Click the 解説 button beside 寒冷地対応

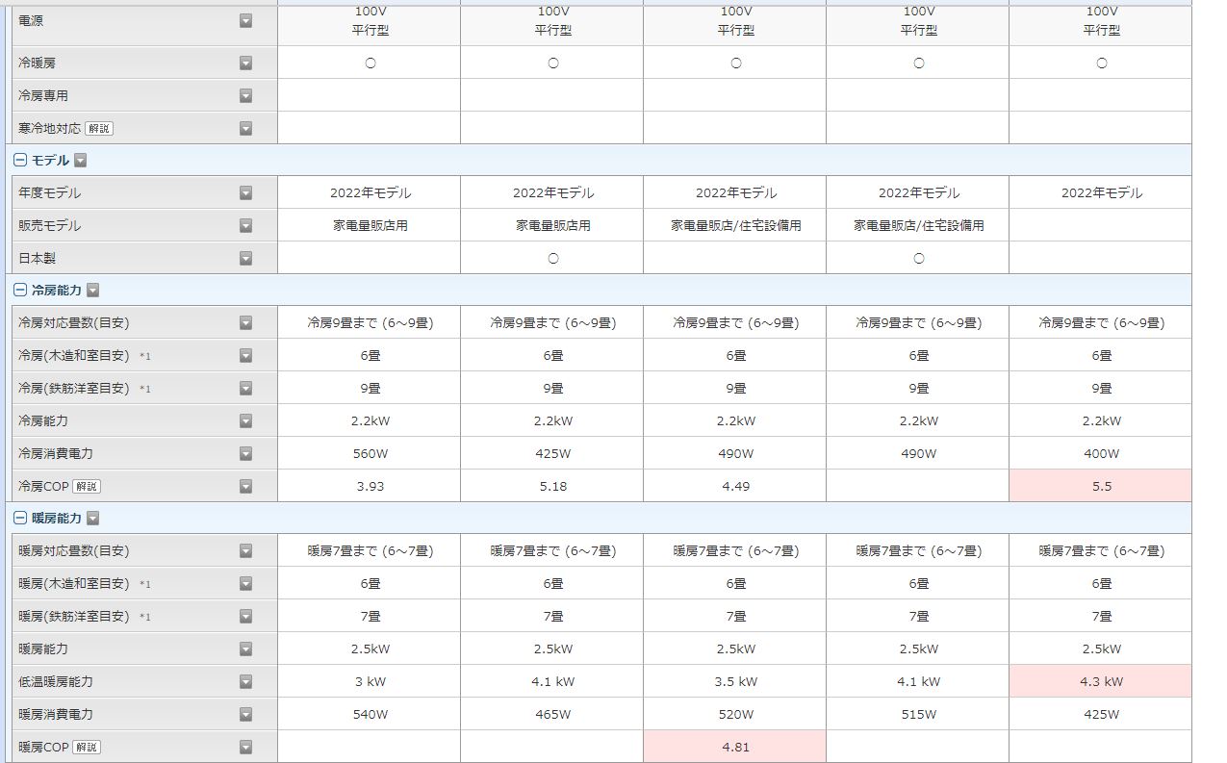98,128
